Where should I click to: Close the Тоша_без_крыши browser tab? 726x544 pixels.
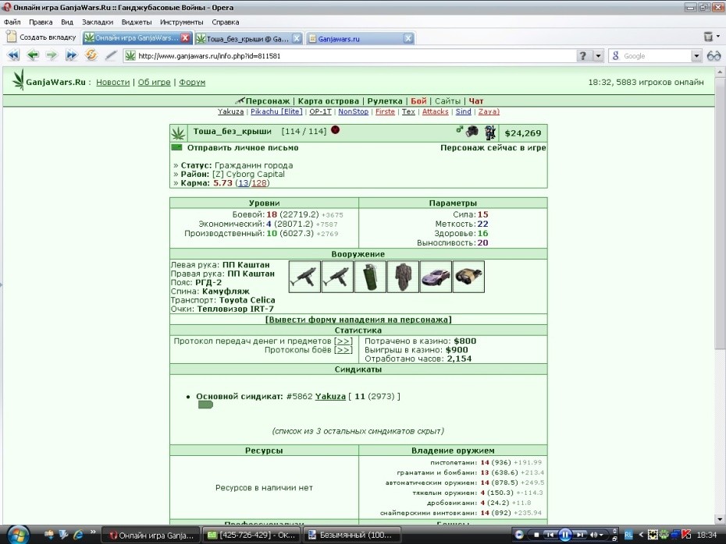click(297, 38)
